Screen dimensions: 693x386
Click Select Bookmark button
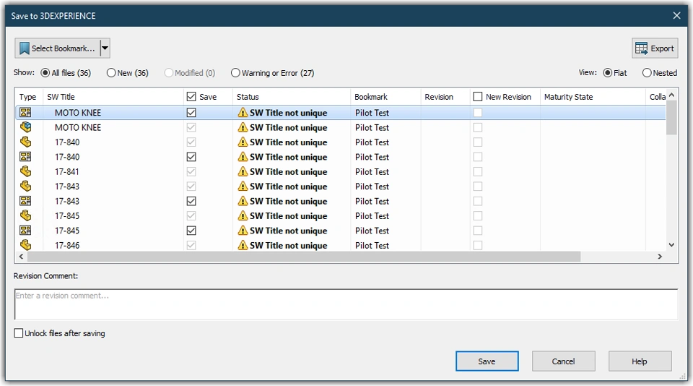coord(58,48)
